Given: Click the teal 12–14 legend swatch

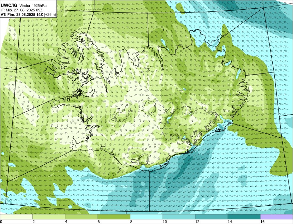Looking at the screenshot, I should tap(212, 217).
